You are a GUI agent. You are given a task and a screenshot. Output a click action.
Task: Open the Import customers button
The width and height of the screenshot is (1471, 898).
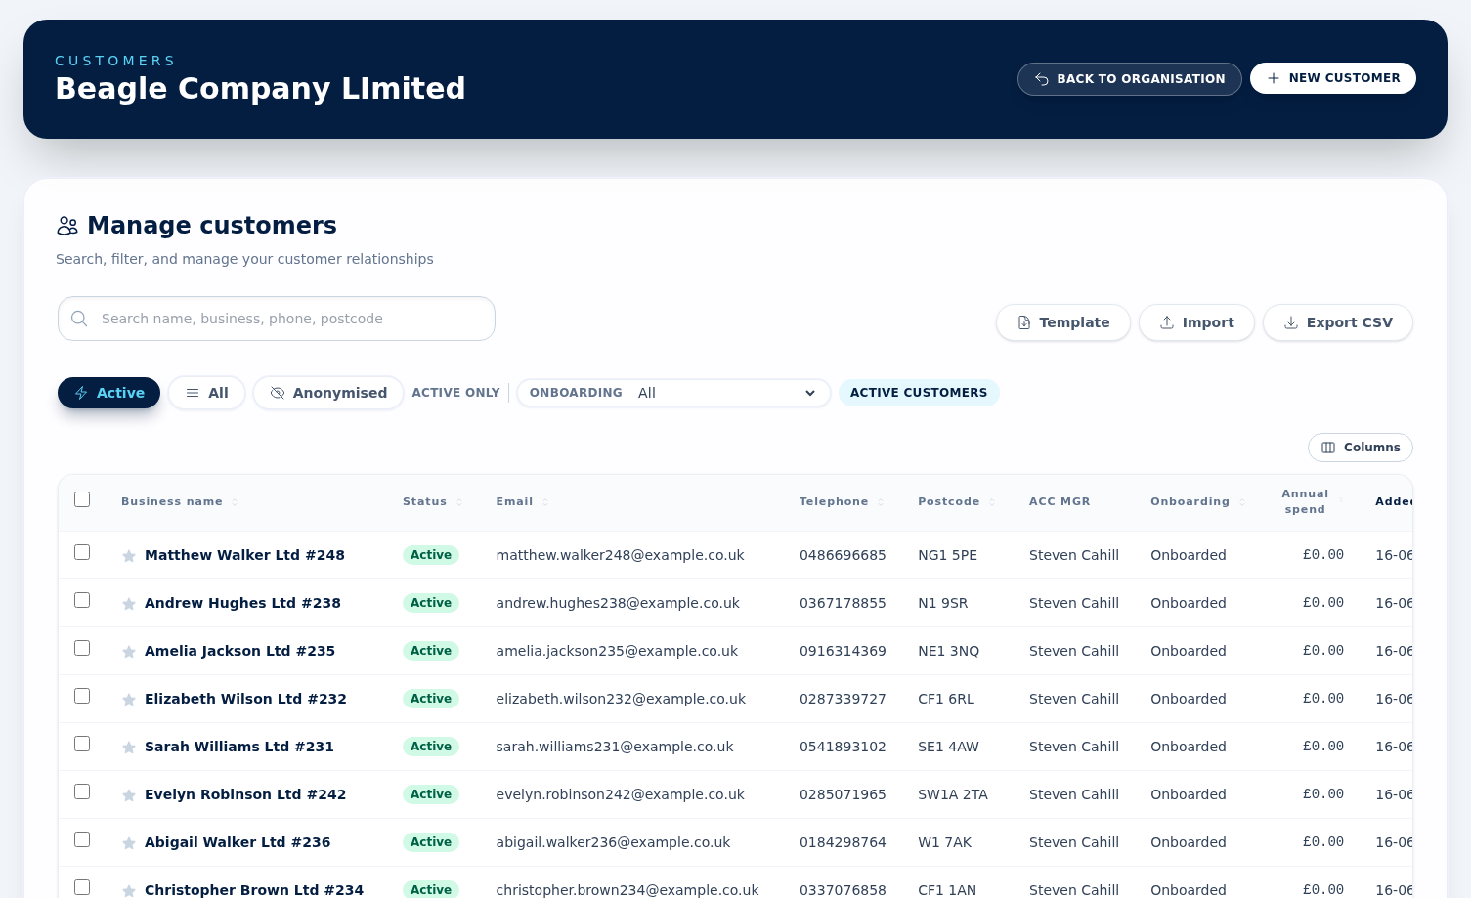pos(1196,322)
